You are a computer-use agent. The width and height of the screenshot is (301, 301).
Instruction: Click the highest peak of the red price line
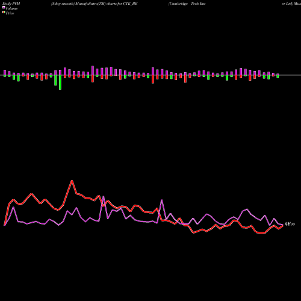pos(72,181)
